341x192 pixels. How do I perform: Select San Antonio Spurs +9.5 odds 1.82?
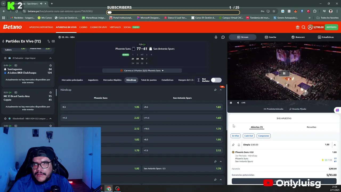click(x=182, y=107)
